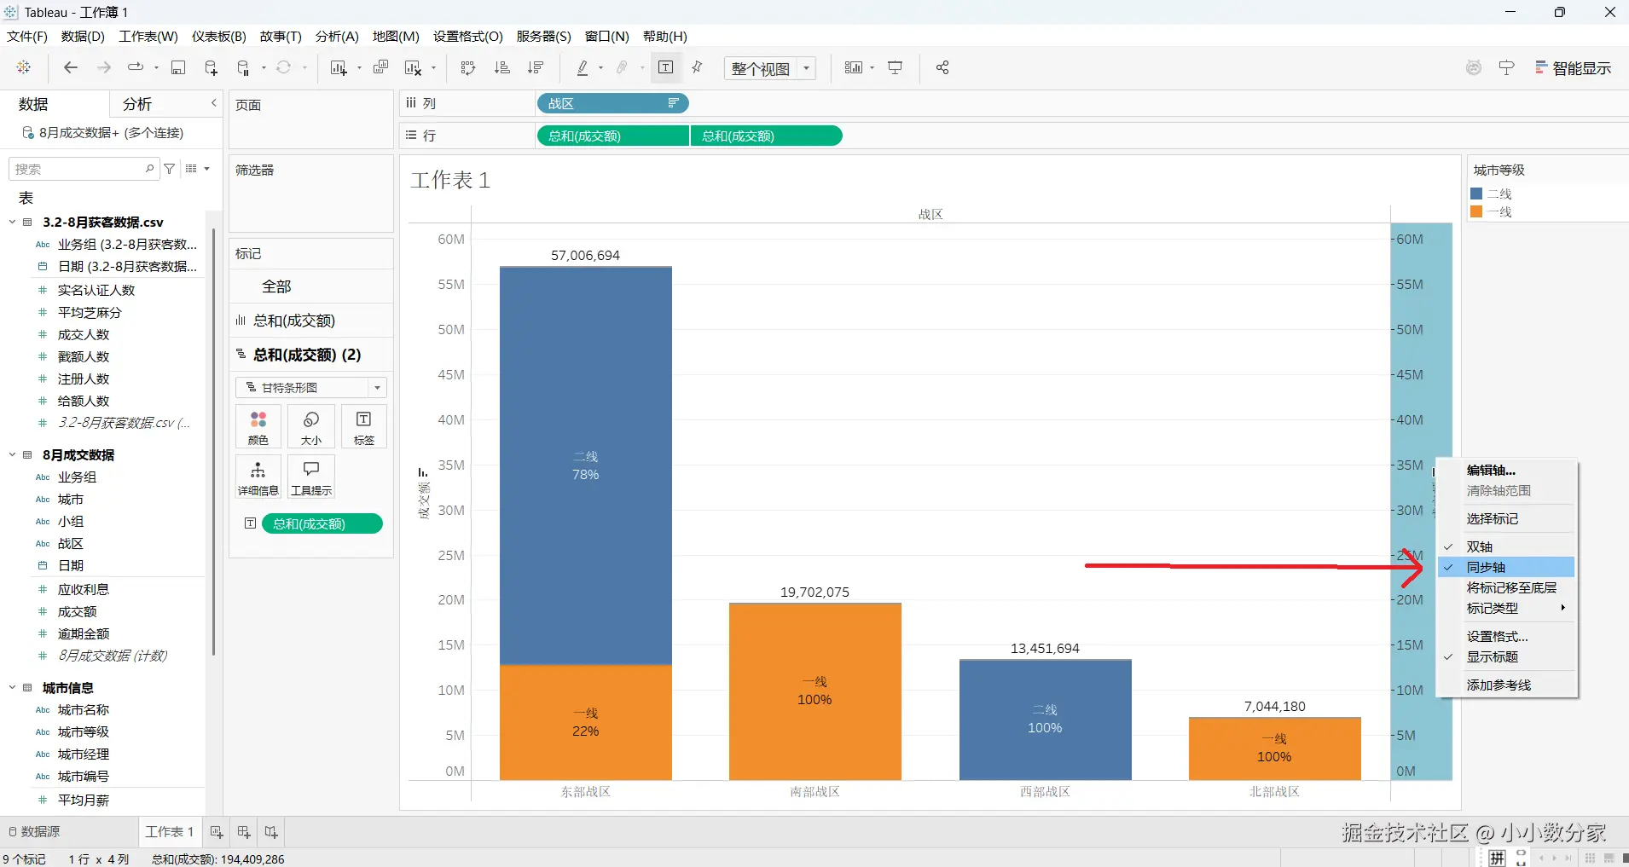Clear the worksheet toolbar icon
1629x867 pixels.
pos(414,67)
